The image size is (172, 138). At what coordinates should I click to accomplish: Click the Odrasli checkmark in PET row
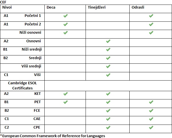pos(151,102)
